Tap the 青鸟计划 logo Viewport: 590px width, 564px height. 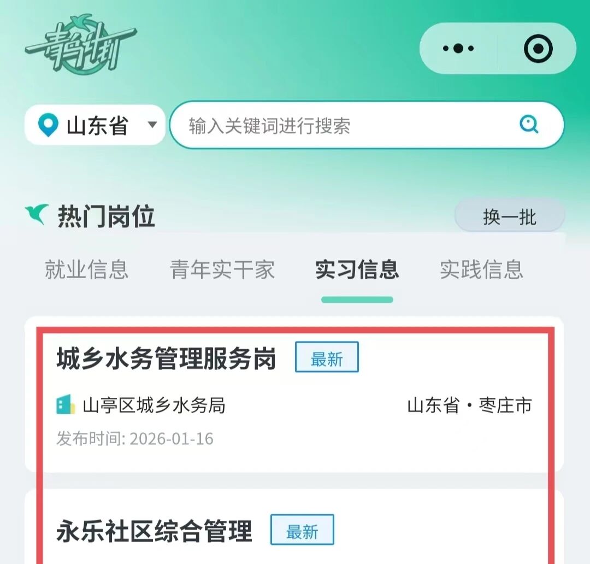(80, 44)
